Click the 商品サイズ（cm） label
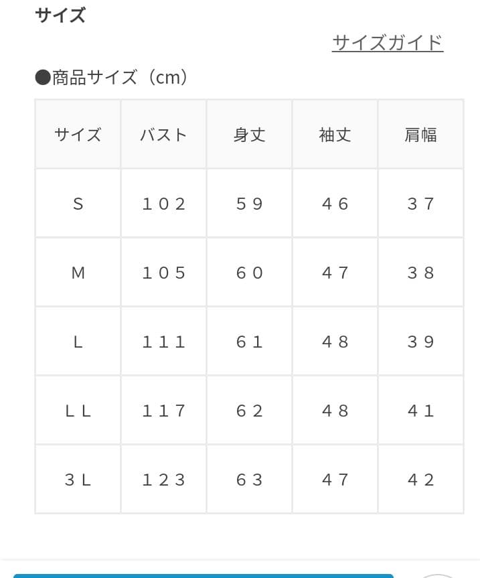 click(x=112, y=78)
